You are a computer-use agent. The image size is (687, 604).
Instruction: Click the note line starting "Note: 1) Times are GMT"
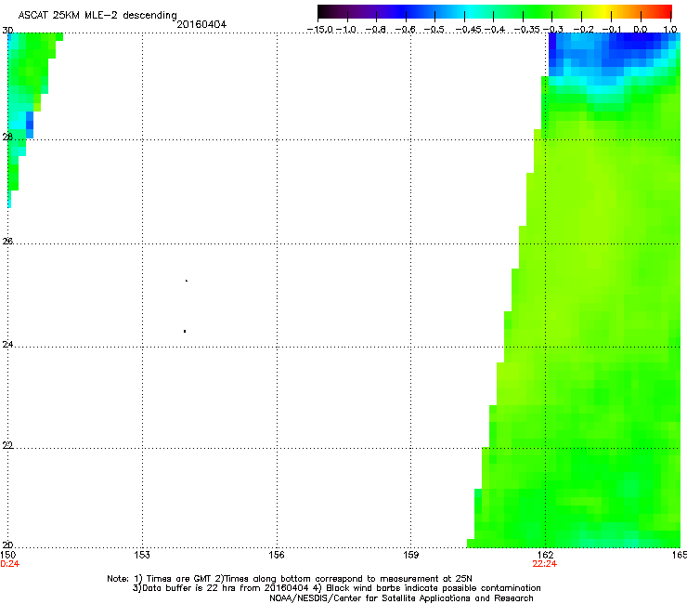[x=290, y=579]
